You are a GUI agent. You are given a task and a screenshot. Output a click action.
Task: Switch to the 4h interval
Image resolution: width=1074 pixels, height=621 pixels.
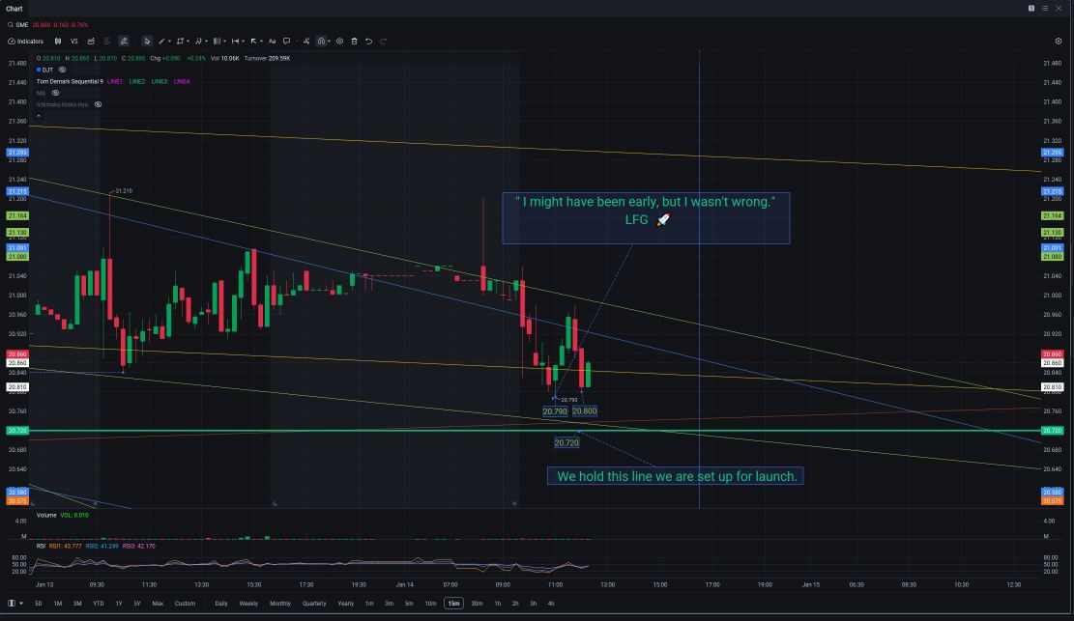(x=551, y=604)
